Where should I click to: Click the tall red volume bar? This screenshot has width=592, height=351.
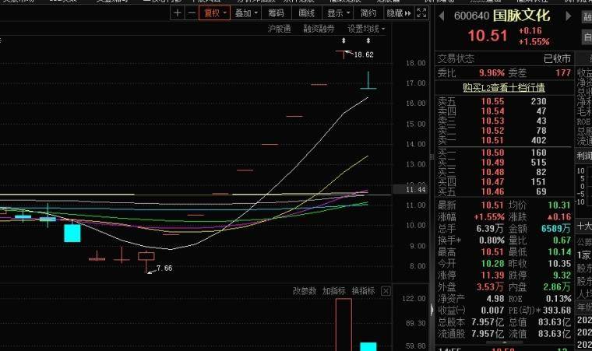344,325
